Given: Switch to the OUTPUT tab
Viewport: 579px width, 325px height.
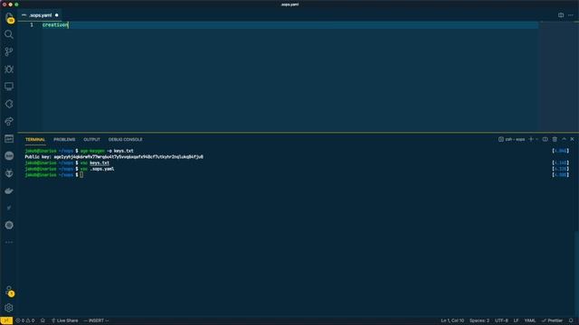Looking at the screenshot, I should [x=91, y=140].
